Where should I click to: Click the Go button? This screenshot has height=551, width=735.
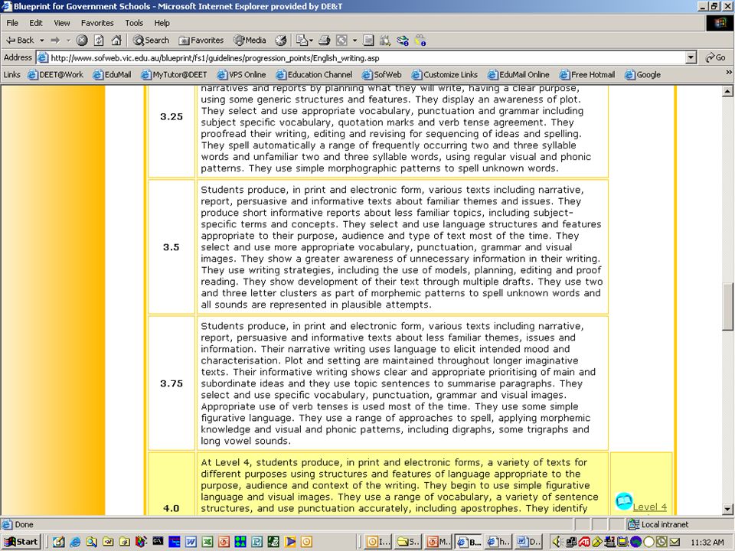[x=716, y=58]
